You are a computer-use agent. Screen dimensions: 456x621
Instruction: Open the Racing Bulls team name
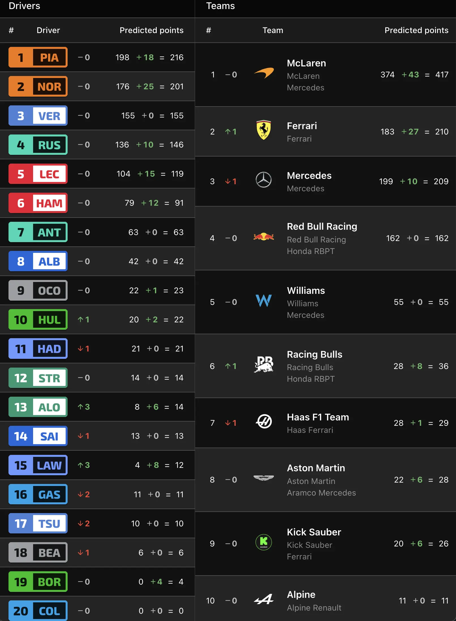point(315,354)
